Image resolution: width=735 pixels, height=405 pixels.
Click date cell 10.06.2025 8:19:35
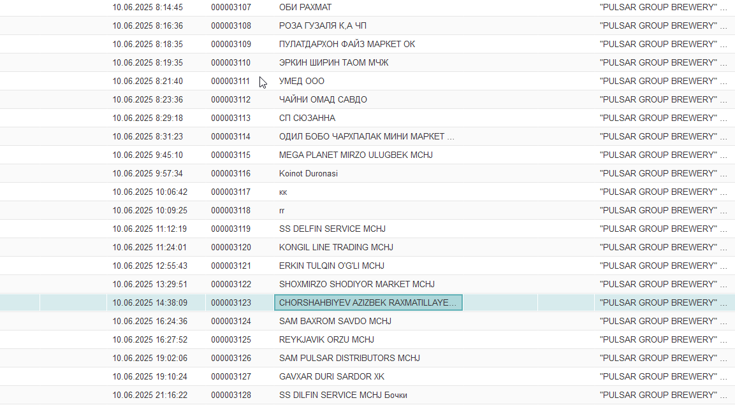pyautogui.click(x=148, y=63)
